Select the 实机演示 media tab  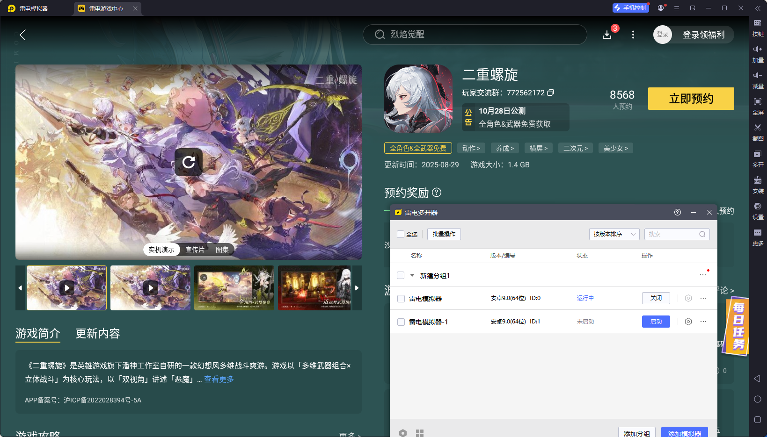click(161, 250)
